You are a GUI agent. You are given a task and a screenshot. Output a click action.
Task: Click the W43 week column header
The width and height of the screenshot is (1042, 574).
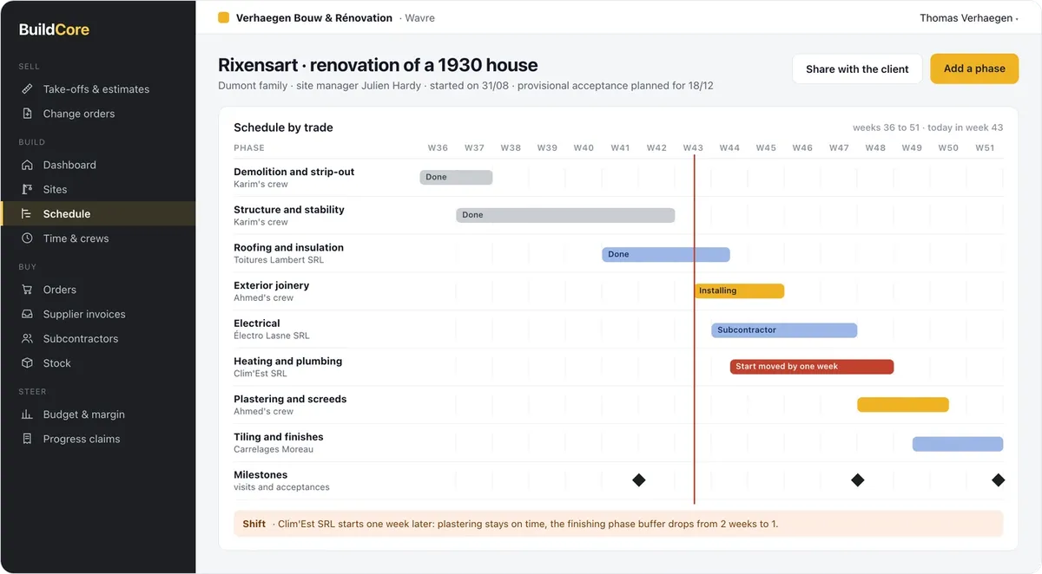tap(693, 148)
